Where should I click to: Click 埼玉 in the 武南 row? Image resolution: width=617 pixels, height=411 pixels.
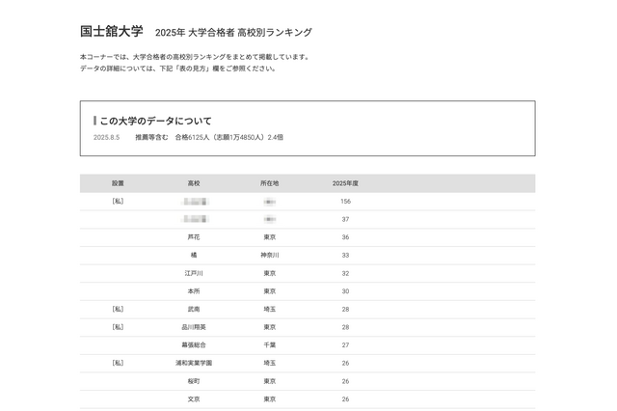[270, 310]
